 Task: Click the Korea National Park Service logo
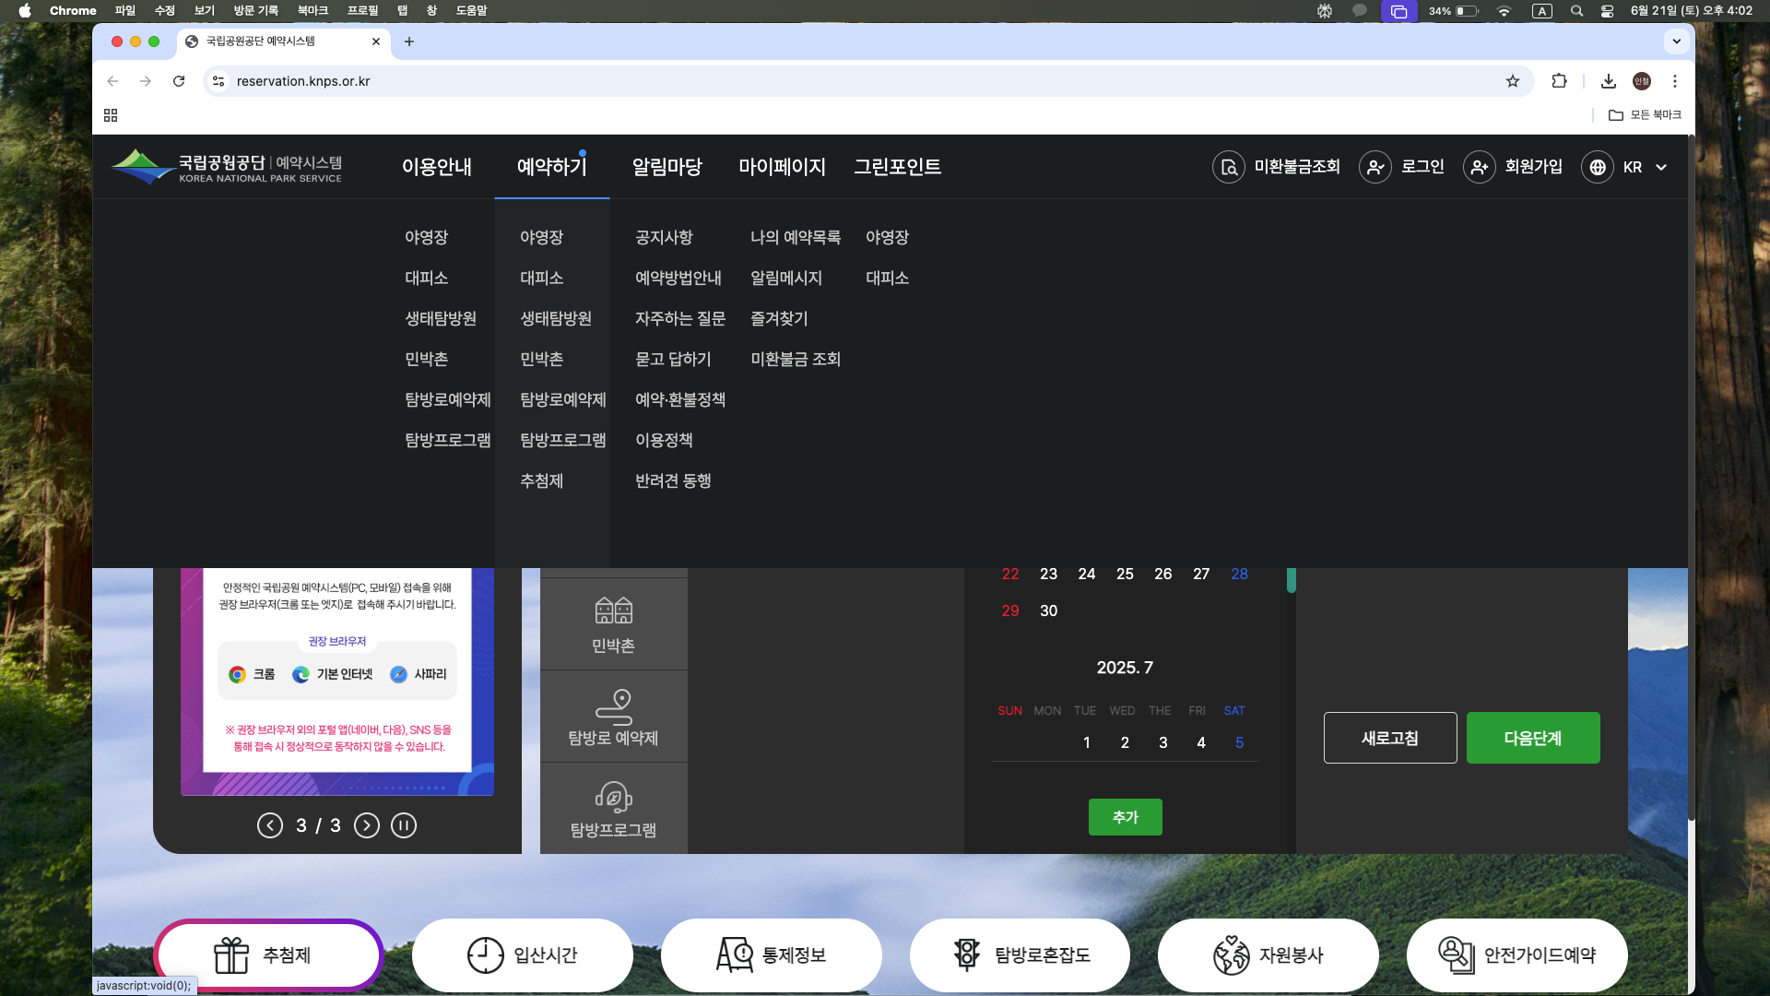point(227,167)
